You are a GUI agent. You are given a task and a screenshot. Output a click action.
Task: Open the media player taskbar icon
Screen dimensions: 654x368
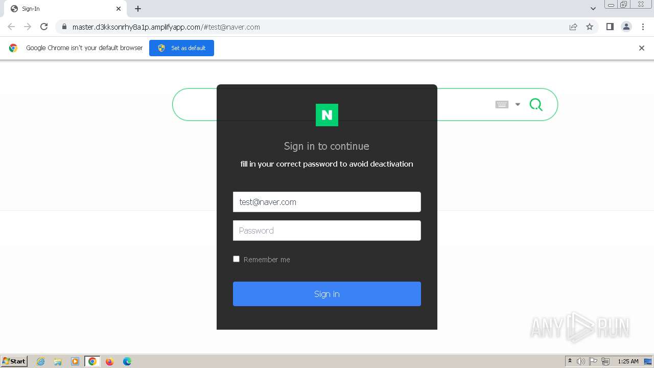pyautogui.click(x=75, y=361)
